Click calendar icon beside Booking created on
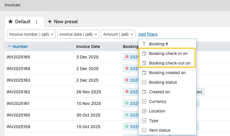The height and width of the screenshot is (136, 230). tap(144, 73)
